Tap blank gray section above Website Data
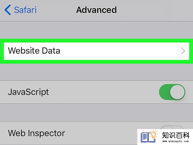193x145 pixels. click(96, 30)
